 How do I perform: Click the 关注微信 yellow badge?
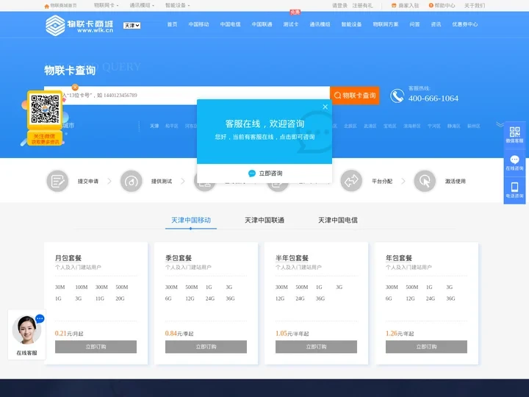45,139
